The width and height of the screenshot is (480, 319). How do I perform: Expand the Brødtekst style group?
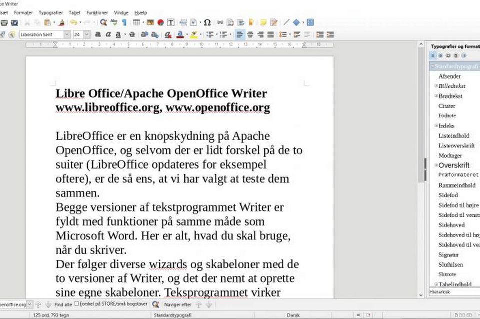(436, 96)
